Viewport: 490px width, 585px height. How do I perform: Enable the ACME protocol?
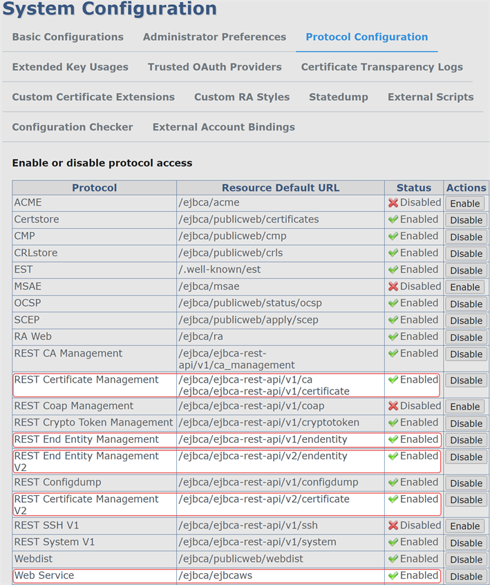coord(465,204)
